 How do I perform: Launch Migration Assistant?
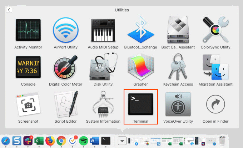[215, 67]
